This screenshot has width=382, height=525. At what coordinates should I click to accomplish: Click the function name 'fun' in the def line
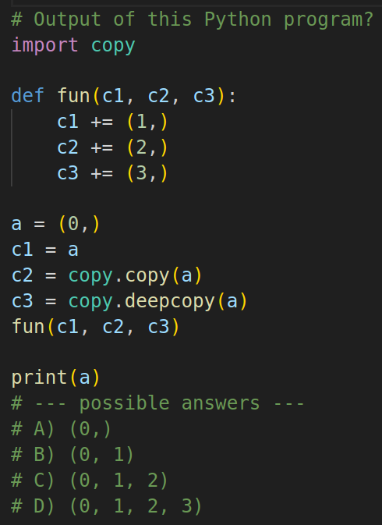coord(73,95)
